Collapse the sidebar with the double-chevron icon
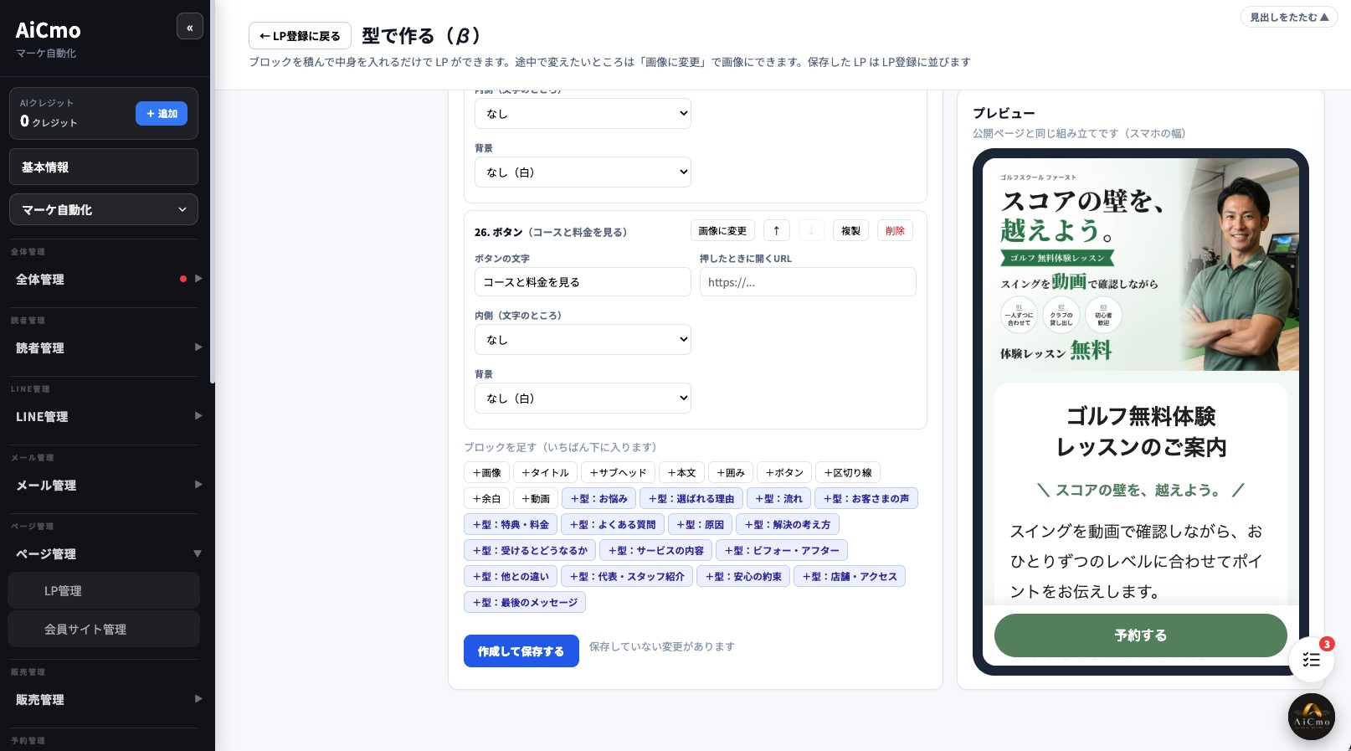This screenshot has width=1351, height=751. click(190, 27)
